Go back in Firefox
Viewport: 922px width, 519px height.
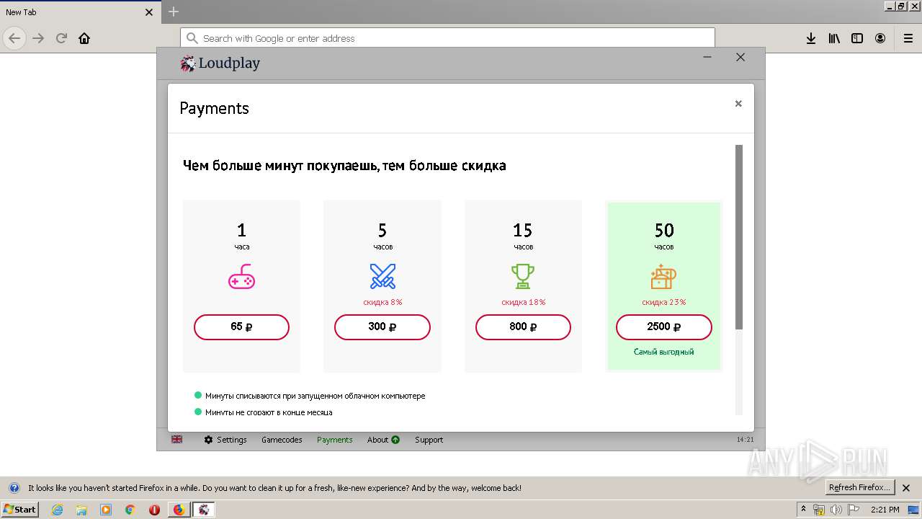(14, 38)
